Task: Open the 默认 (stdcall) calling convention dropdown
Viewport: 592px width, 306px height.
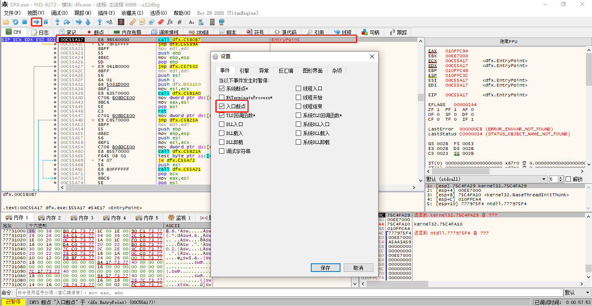Action: 486,179
